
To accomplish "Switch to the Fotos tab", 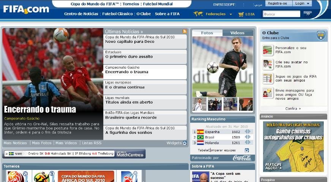I will tap(207, 33).
